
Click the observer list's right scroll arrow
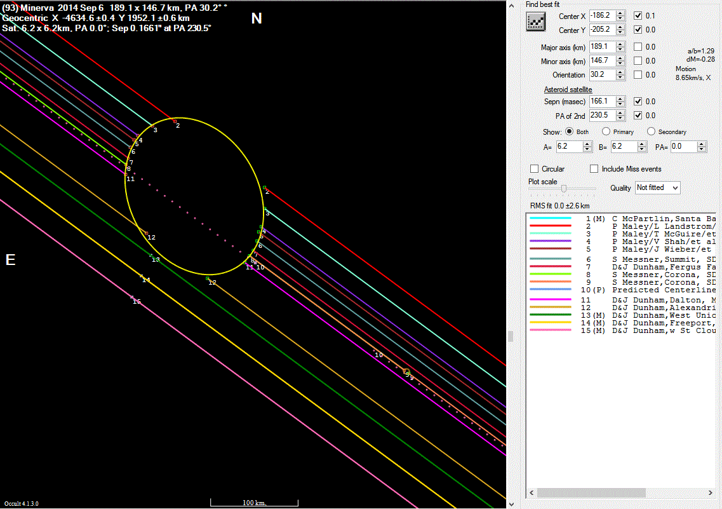coord(711,493)
